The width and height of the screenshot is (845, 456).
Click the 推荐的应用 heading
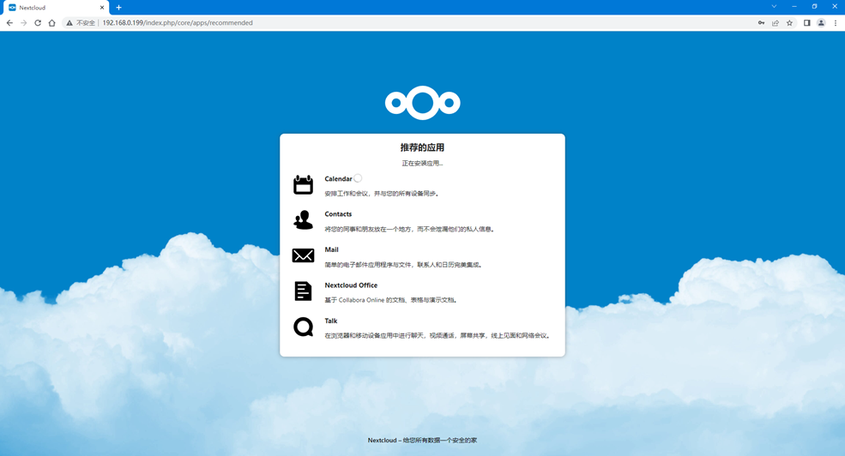(x=422, y=147)
